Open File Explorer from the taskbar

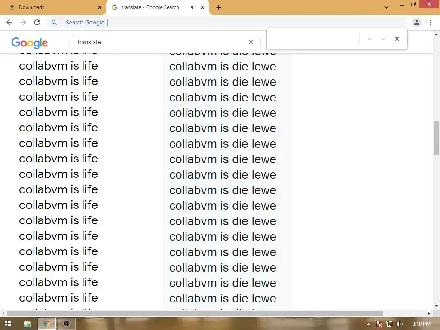tap(27, 324)
